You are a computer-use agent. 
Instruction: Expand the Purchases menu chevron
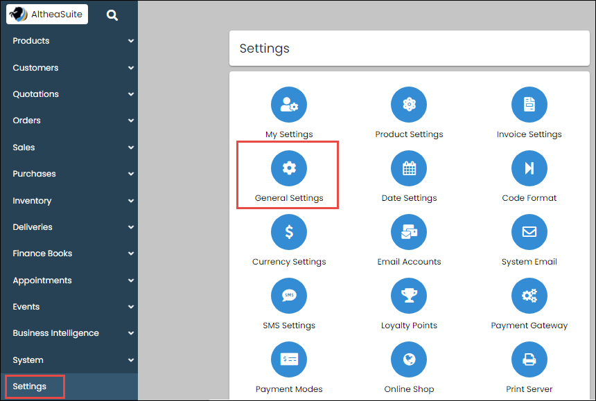pos(131,174)
